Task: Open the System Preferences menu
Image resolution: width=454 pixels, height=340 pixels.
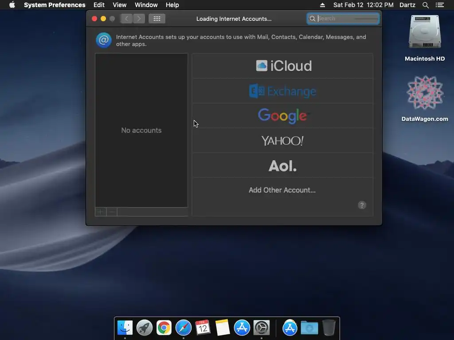Action: [x=55, y=5]
